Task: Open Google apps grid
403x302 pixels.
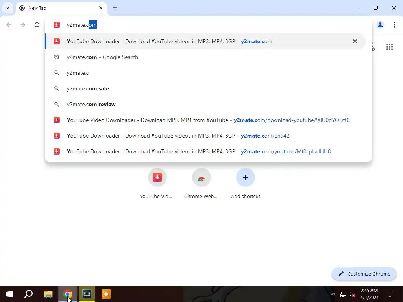Action: coord(389,47)
